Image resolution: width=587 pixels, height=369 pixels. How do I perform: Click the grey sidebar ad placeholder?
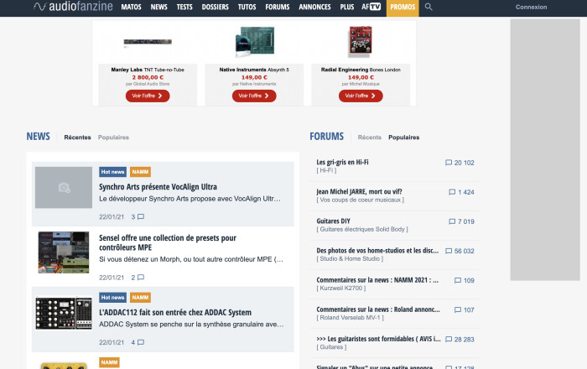(545, 149)
